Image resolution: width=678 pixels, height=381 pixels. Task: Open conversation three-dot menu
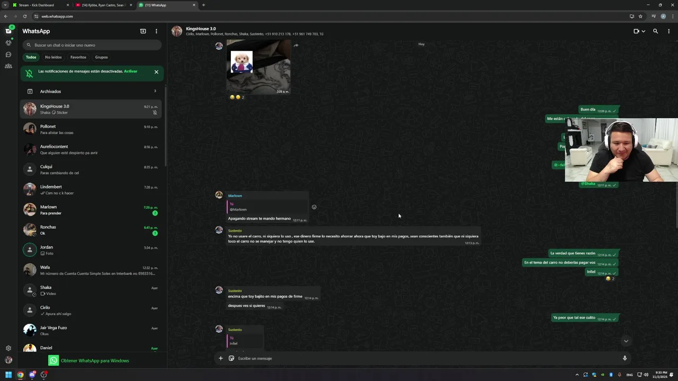tap(668, 31)
